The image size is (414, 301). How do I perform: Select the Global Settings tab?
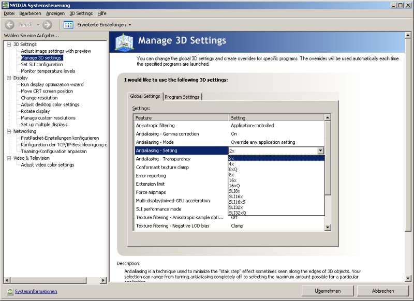(x=145, y=96)
